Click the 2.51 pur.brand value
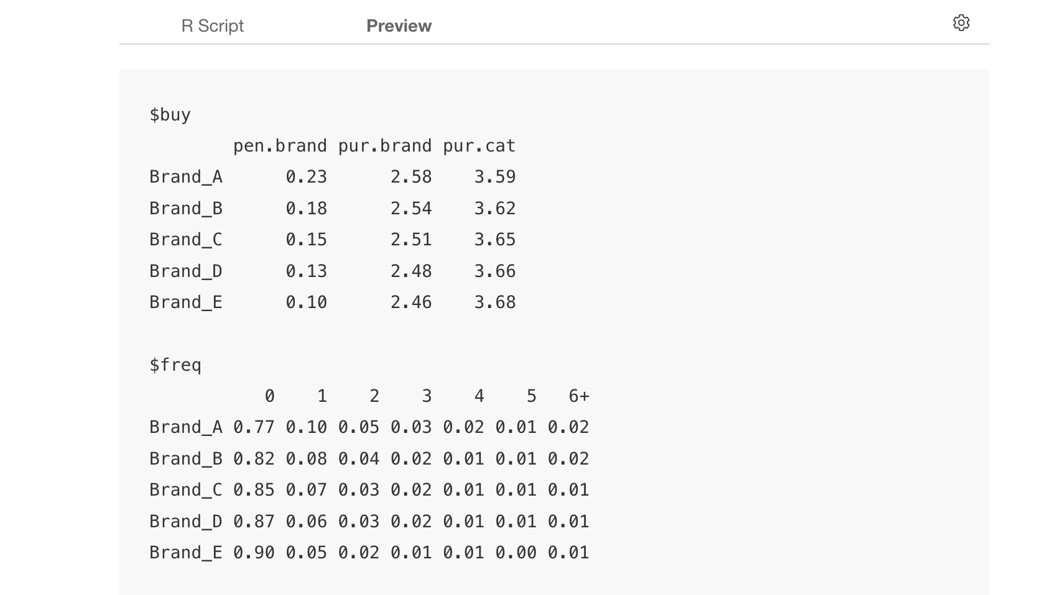The height and width of the screenshot is (595, 1046). (411, 240)
